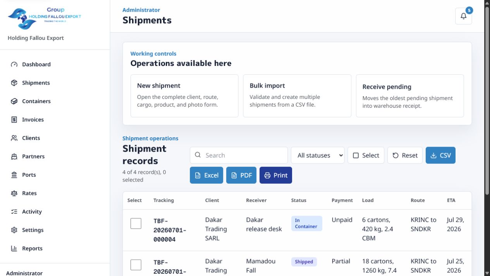Viewport: 490px width, 276px height.
Task: Click the Reports bar chart icon
Action: [14, 248]
